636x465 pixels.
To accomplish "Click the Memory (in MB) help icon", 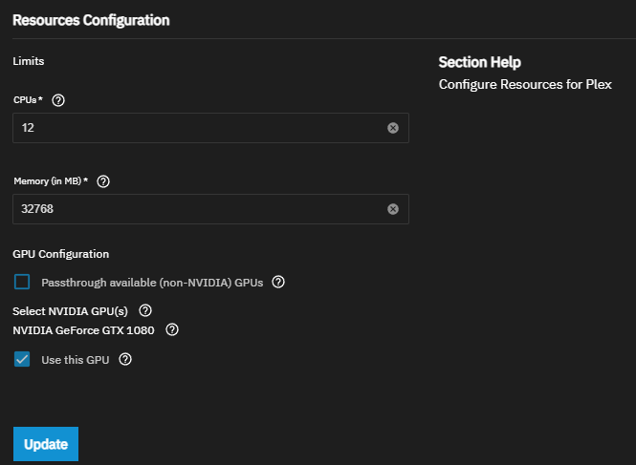I will (x=104, y=181).
